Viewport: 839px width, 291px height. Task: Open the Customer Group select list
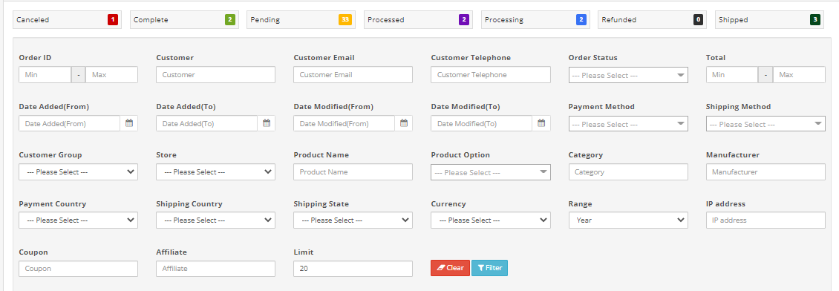coord(78,172)
